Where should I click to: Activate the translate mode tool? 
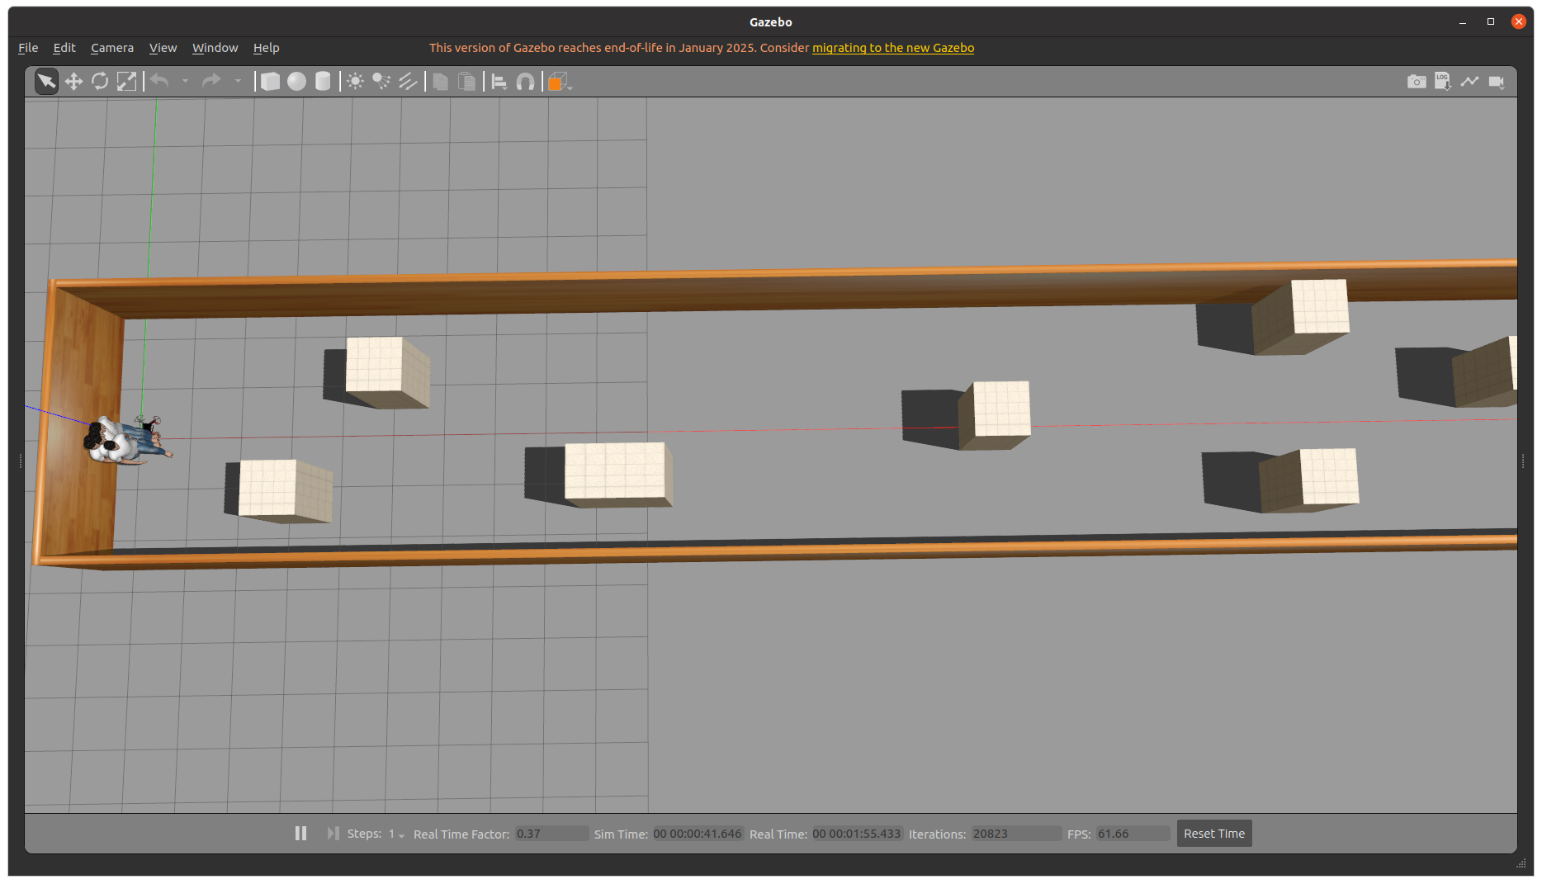73,81
